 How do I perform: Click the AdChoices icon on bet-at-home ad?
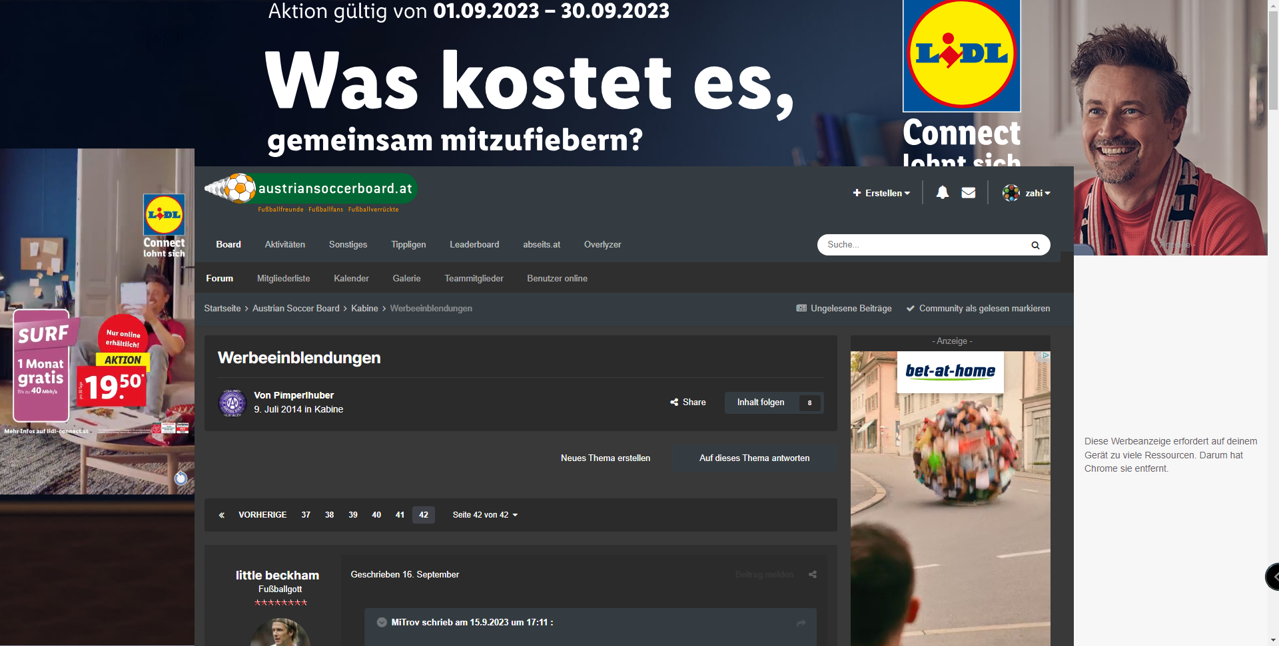pos(1045,356)
